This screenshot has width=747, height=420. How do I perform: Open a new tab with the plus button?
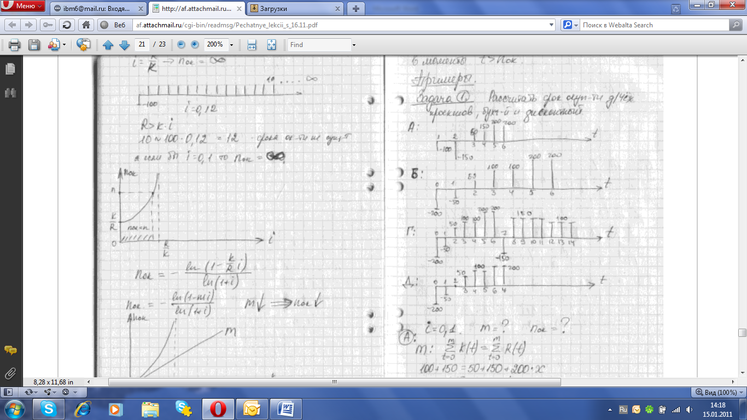pyautogui.click(x=356, y=8)
